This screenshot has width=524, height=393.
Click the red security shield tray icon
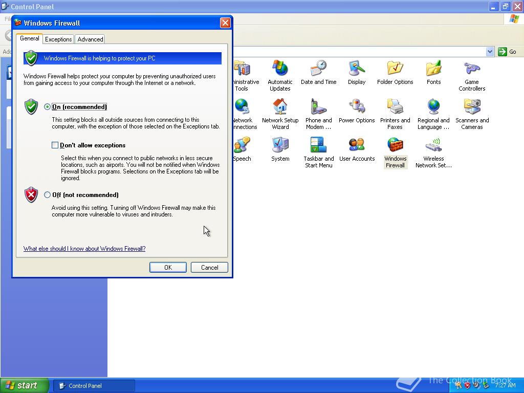pyautogui.click(x=467, y=385)
